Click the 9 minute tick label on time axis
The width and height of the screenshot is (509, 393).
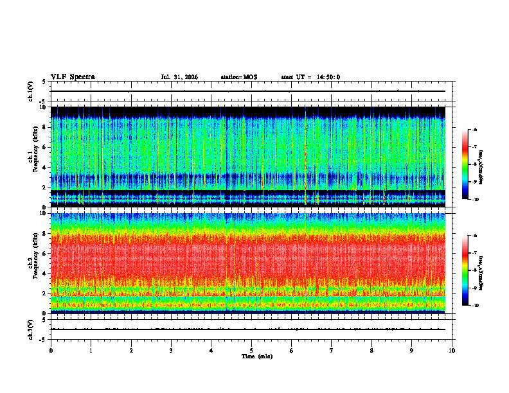click(411, 351)
